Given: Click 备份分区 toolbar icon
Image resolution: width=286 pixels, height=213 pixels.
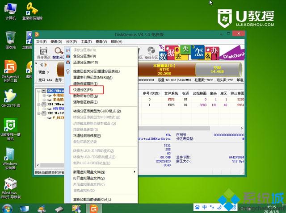Looking at the screenshot, I should pyautogui.click(x=151, y=53).
